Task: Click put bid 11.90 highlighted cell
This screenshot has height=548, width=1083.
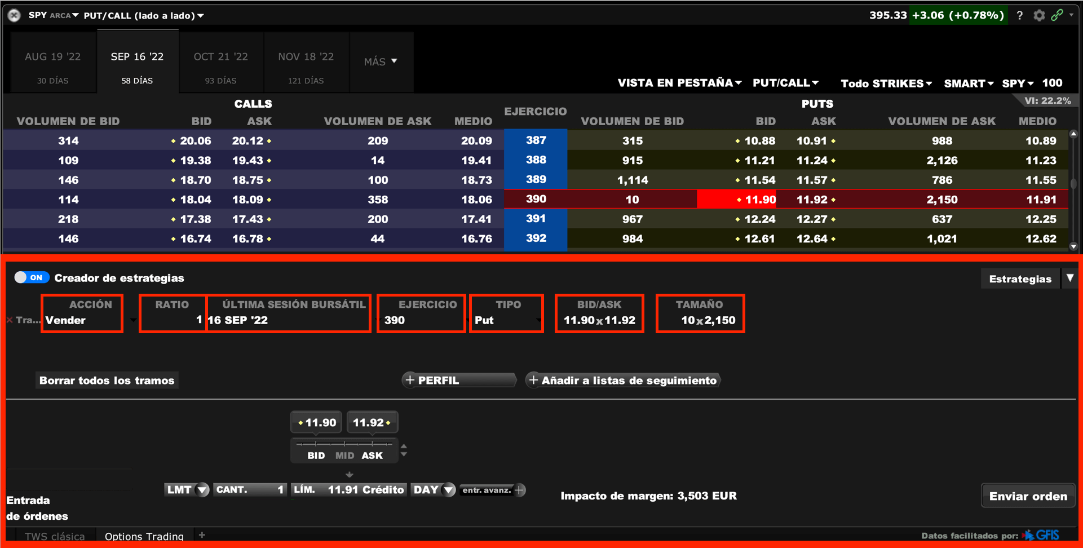Action: tap(737, 200)
